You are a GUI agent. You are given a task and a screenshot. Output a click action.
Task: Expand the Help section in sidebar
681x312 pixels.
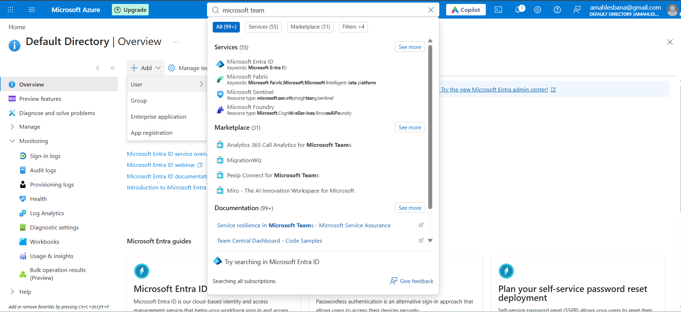pos(12,292)
